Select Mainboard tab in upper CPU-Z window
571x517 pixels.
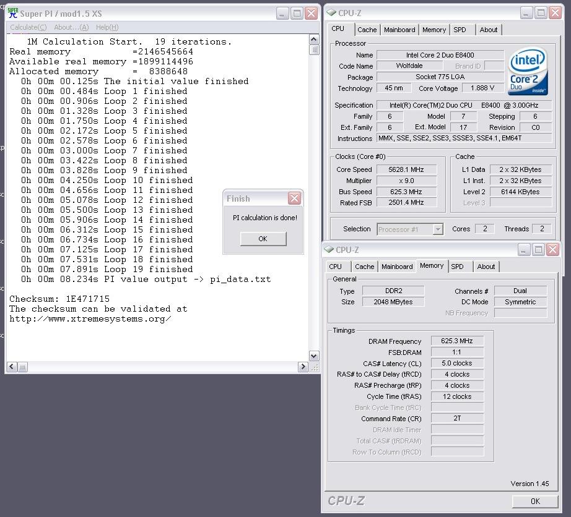[399, 30]
